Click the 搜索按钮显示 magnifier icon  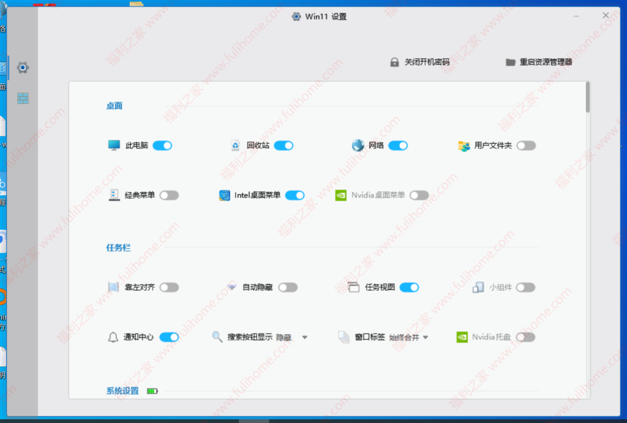coord(216,337)
